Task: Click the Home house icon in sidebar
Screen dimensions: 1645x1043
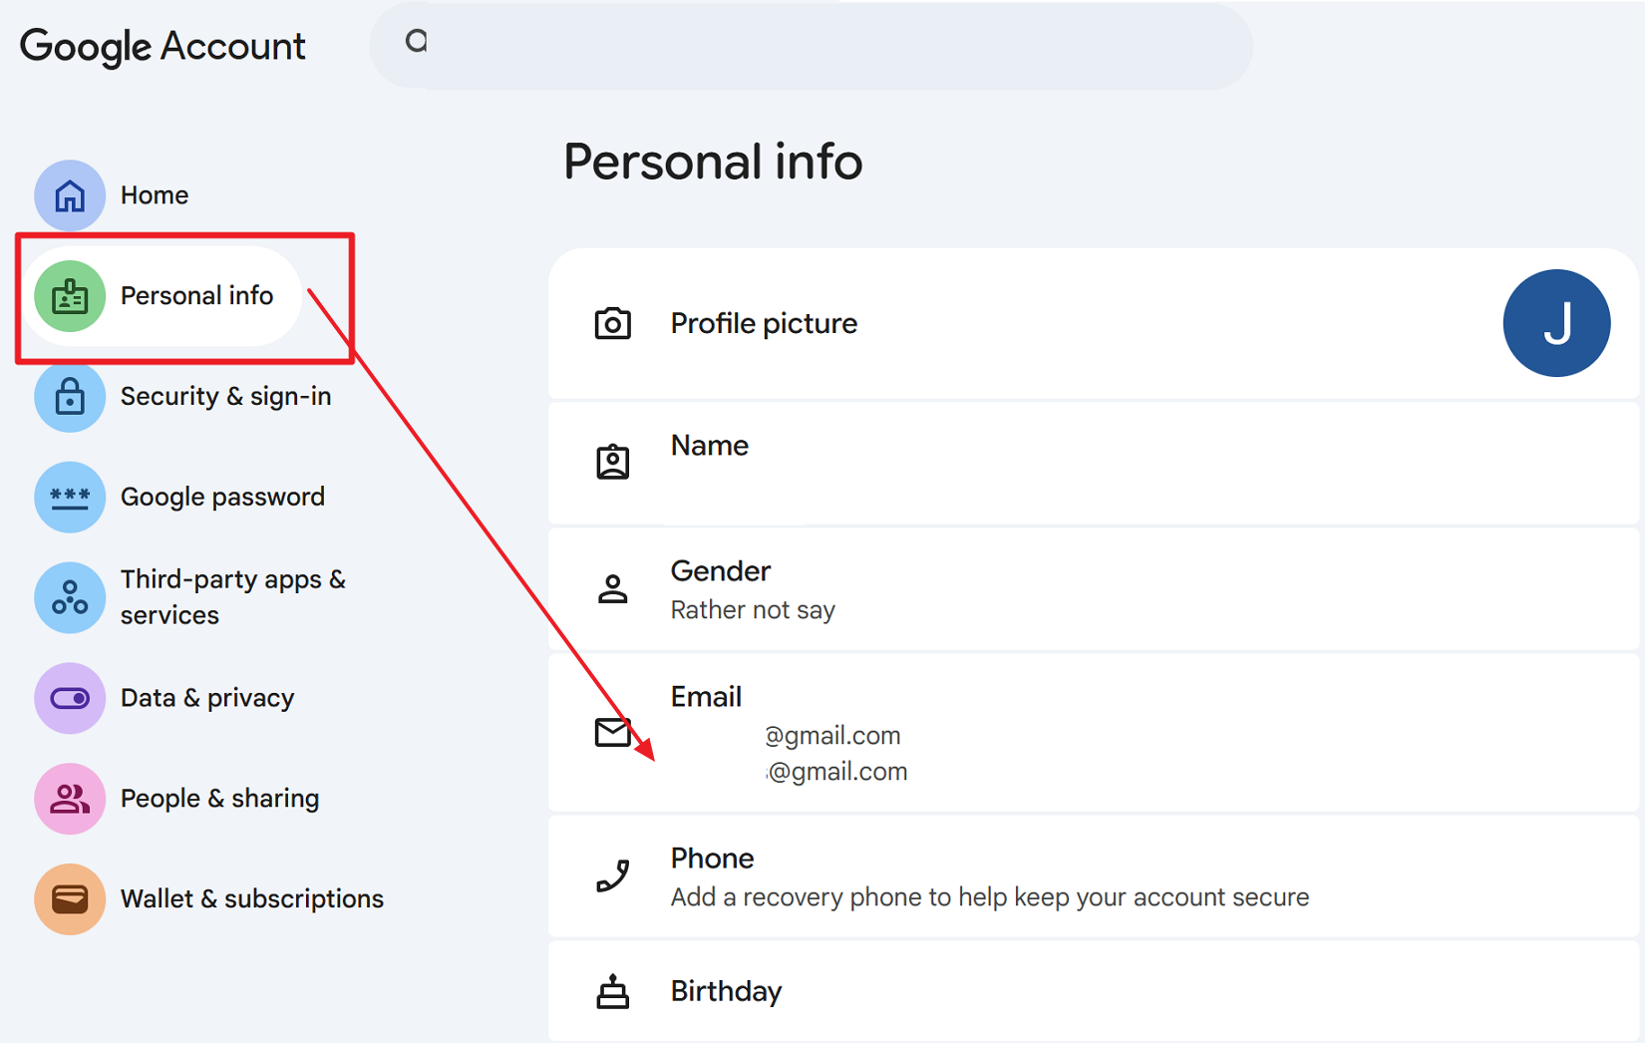Action: coord(70,195)
